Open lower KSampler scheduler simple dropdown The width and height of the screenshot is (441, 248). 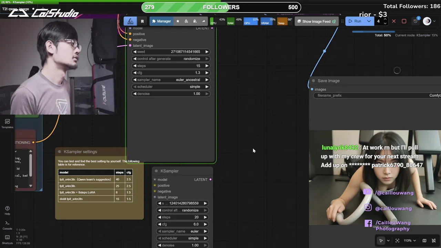pos(183,238)
